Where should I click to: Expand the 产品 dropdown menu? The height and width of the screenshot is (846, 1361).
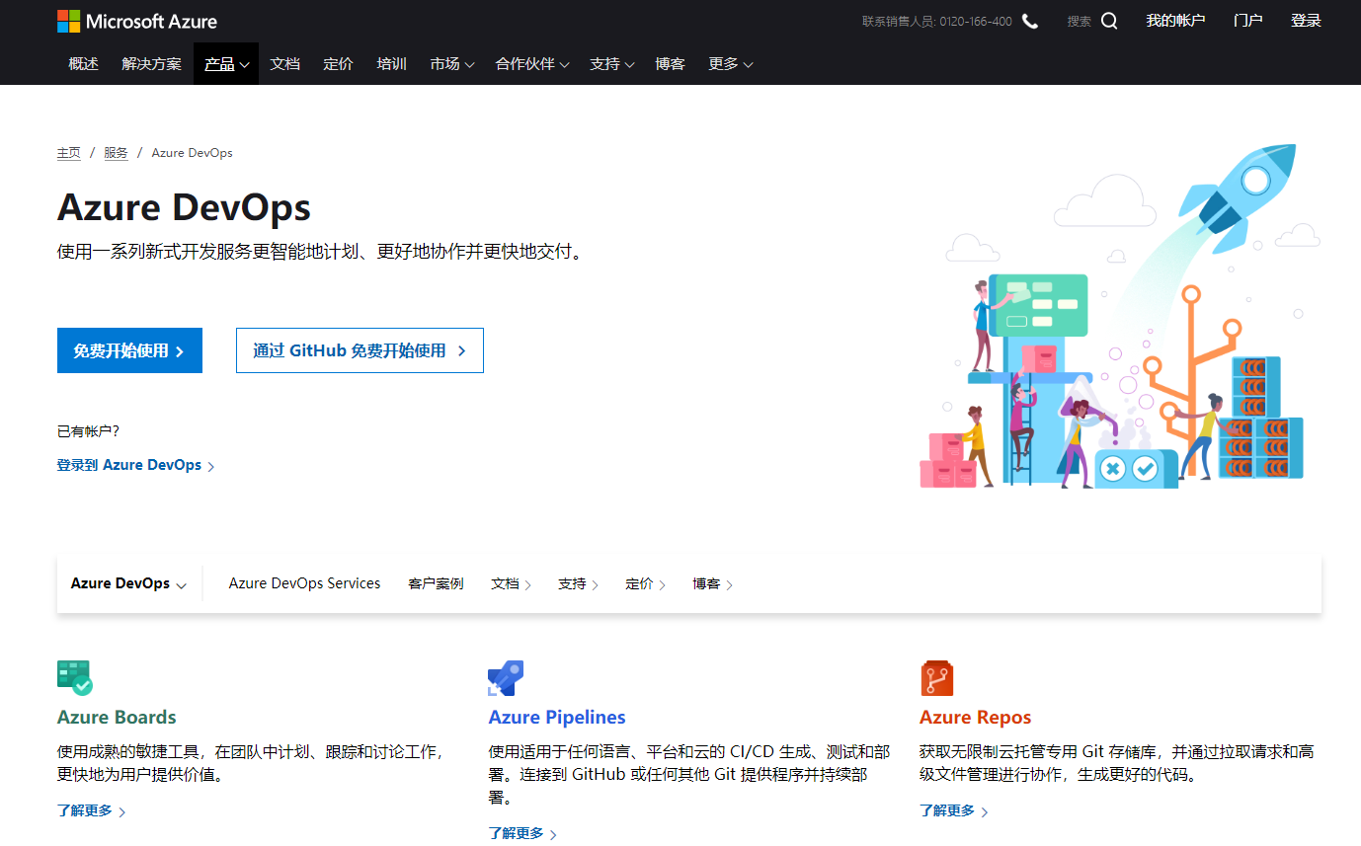225,63
